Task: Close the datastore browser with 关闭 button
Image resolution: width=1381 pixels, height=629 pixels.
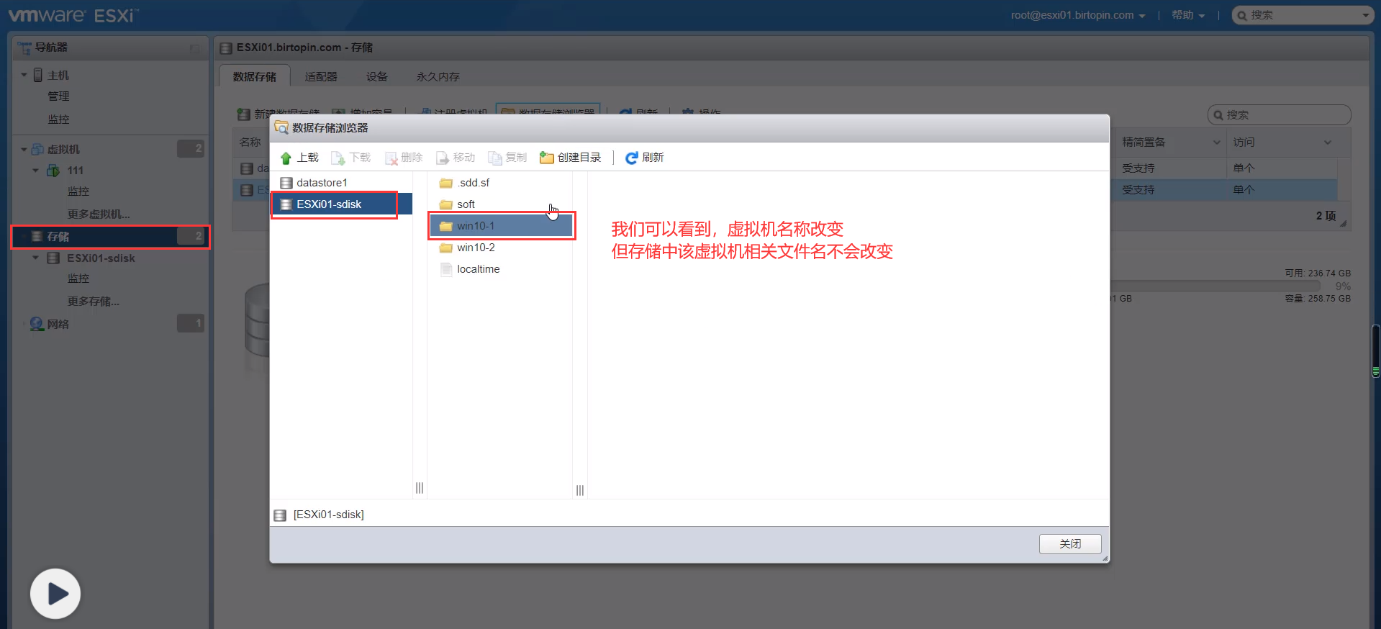Action: coord(1070,544)
